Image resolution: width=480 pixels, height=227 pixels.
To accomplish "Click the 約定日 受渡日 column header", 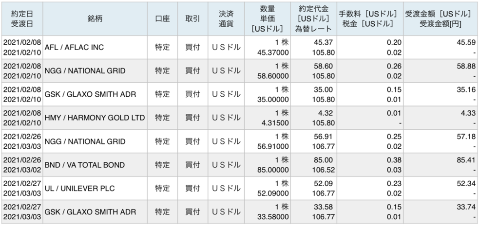I will click(x=22, y=19).
